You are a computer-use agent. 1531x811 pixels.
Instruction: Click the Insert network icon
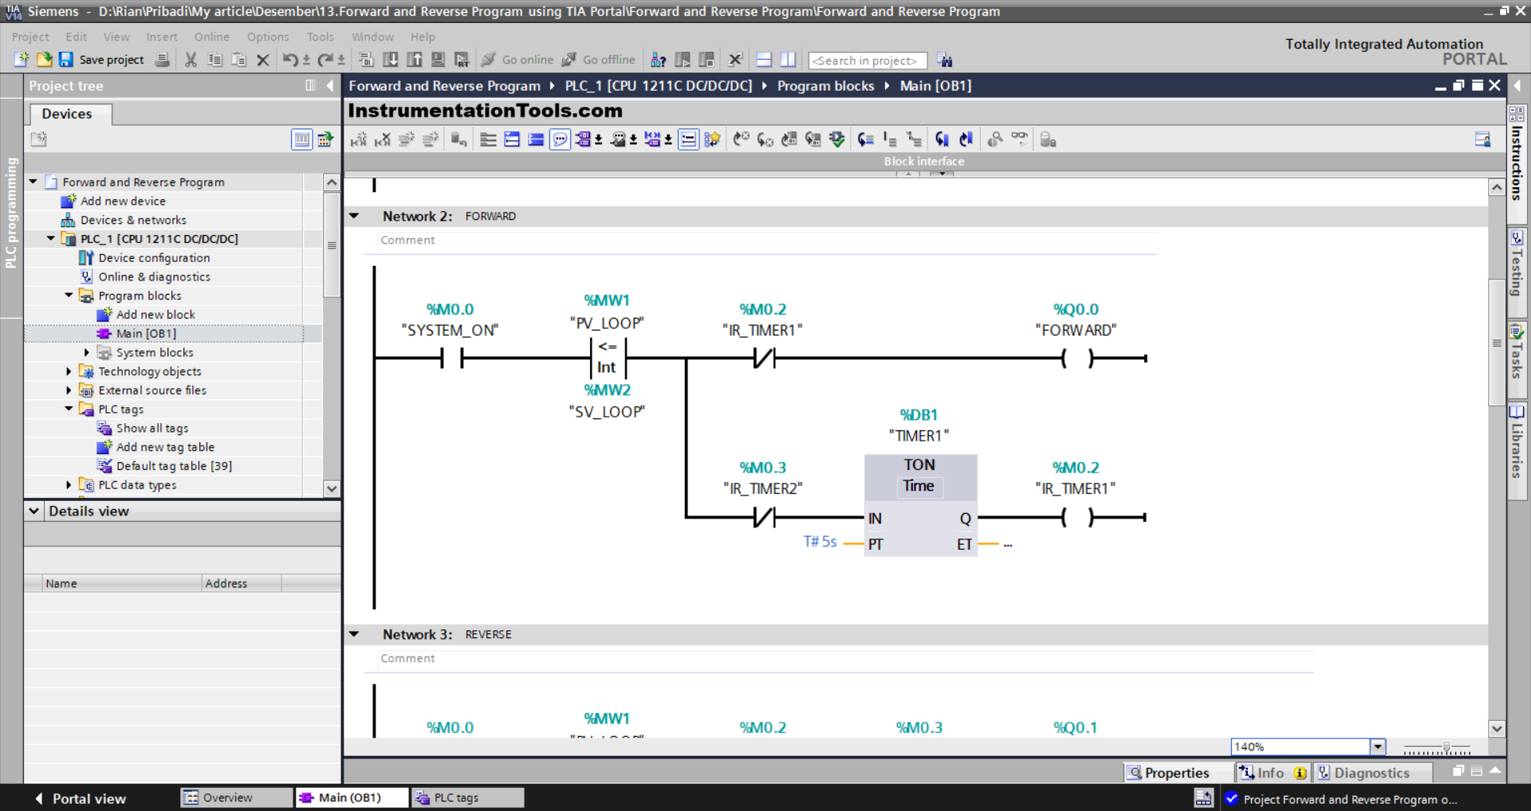(359, 139)
